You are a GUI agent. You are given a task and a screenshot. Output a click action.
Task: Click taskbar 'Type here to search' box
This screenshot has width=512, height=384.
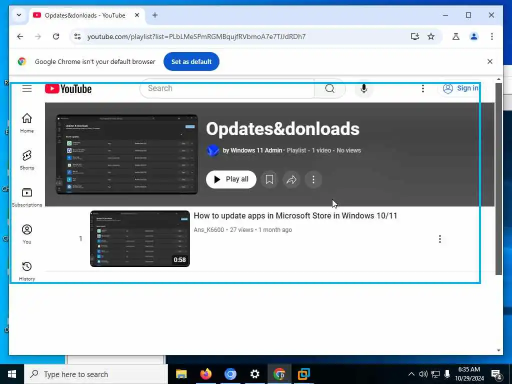tap(96, 374)
